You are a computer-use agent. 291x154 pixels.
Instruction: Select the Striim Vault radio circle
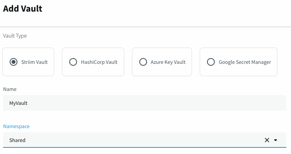(14, 62)
